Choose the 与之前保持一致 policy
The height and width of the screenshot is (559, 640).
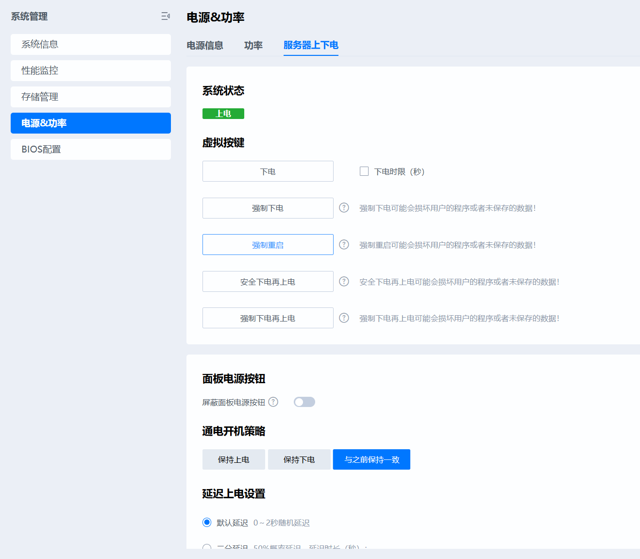coord(371,459)
